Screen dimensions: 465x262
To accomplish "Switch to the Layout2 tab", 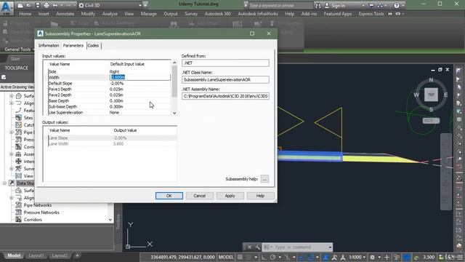I will (x=60, y=255).
